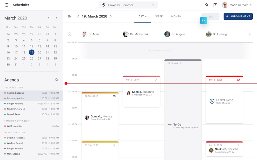Click the Agenda search icon
Viewport: 257px width, 160px height.
57,80
